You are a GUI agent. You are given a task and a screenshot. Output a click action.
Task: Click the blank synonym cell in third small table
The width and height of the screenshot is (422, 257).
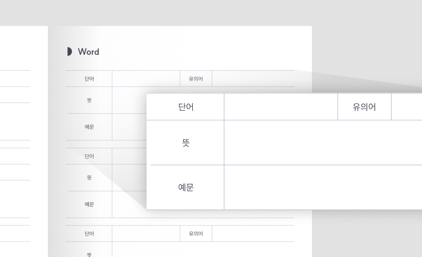click(253, 234)
